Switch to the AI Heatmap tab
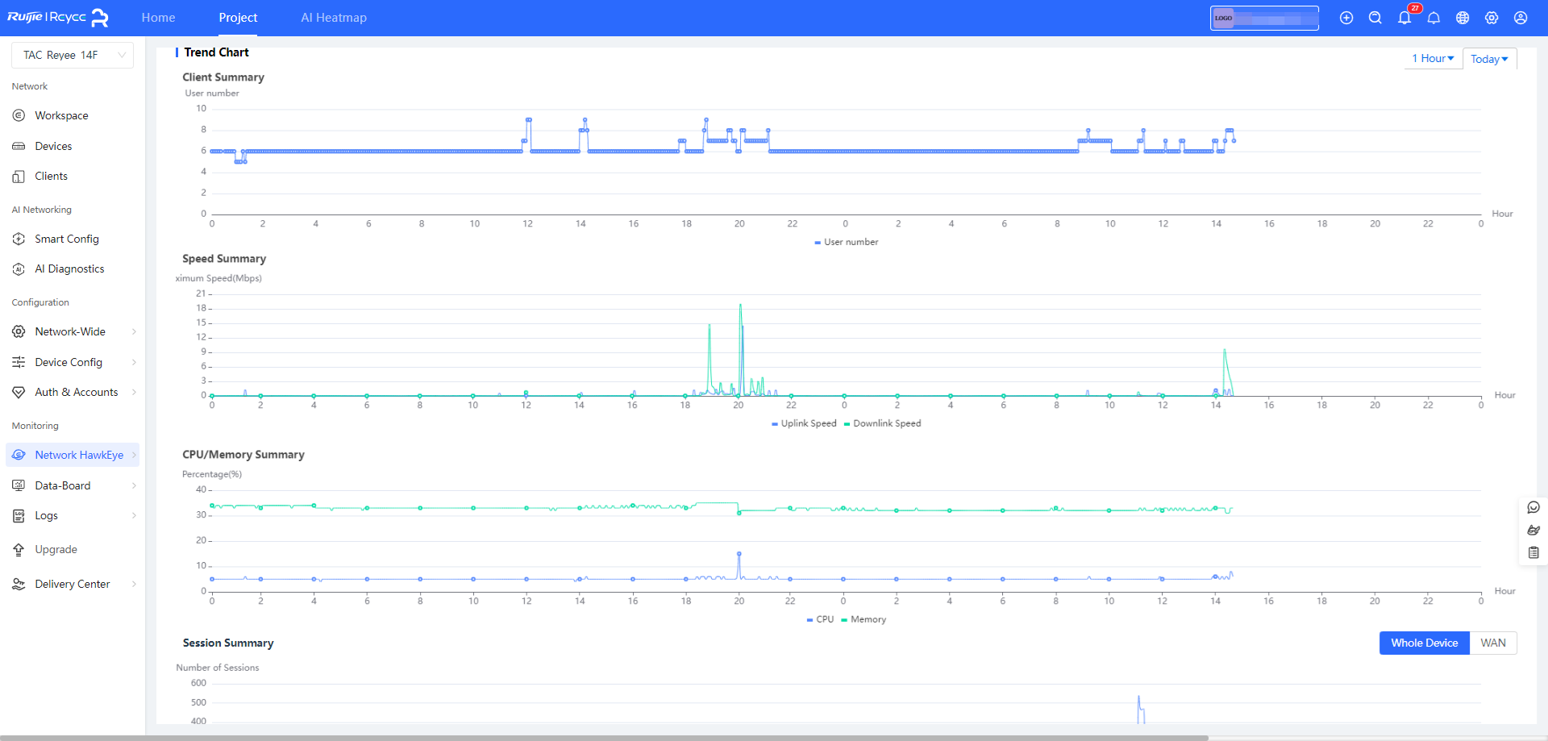 tap(334, 18)
